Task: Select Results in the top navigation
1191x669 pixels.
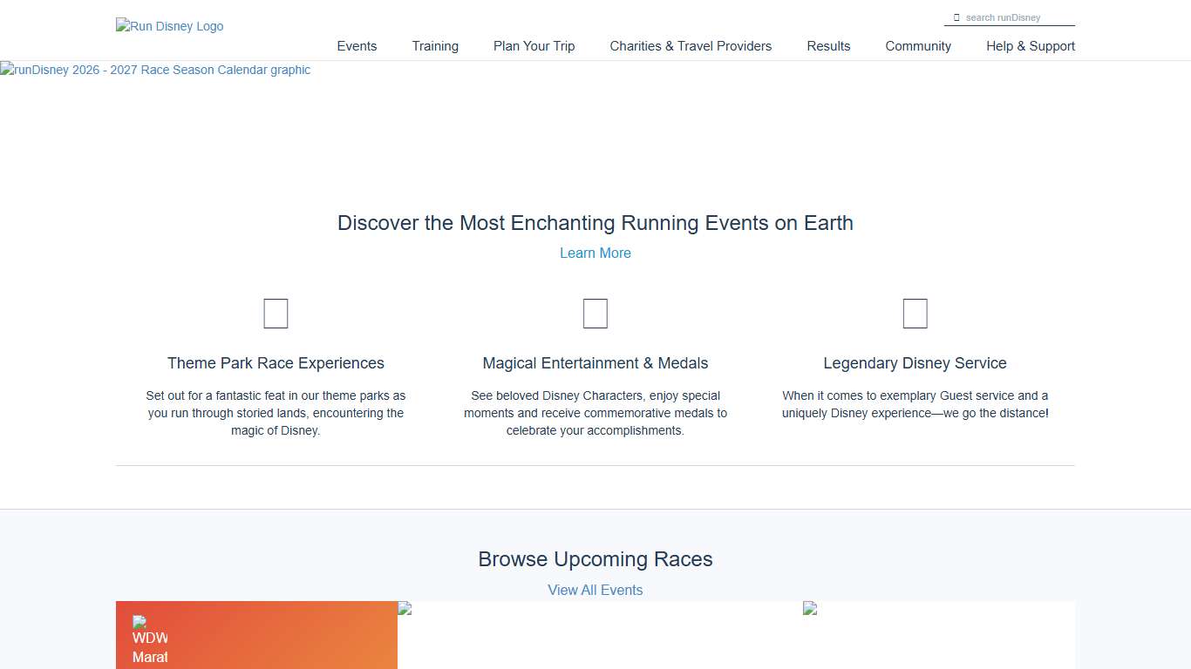Action: [828, 46]
